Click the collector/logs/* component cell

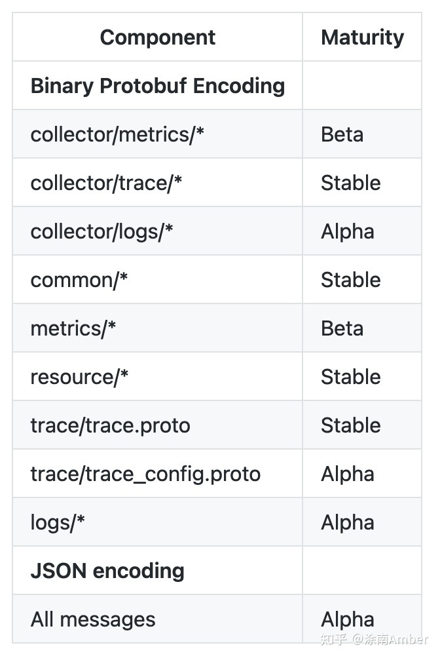point(102,231)
